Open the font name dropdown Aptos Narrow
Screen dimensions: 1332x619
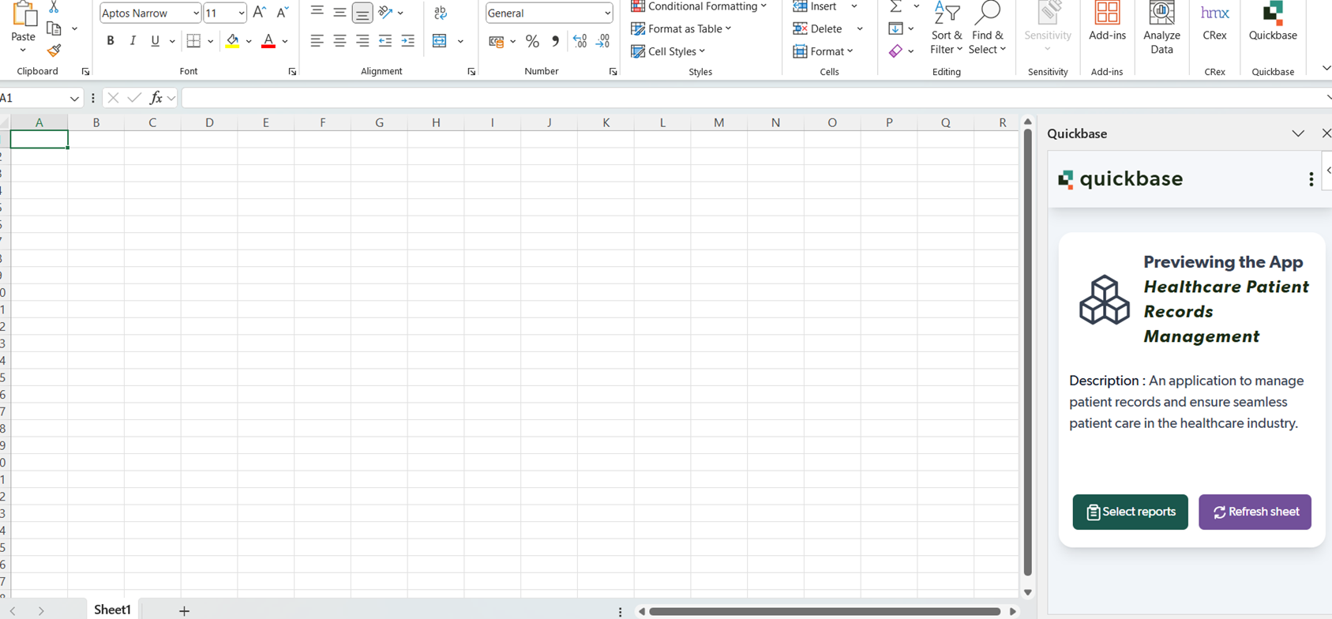[196, 13]
